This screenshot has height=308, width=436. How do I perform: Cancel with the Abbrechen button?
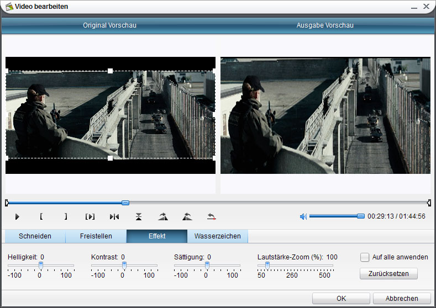tap(402, 298)
